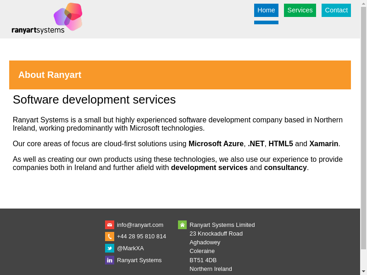Image resolution: width=367 pixels, height=275 pixels.
Task: Click the orange phone icon
Action: click(110, 236)
